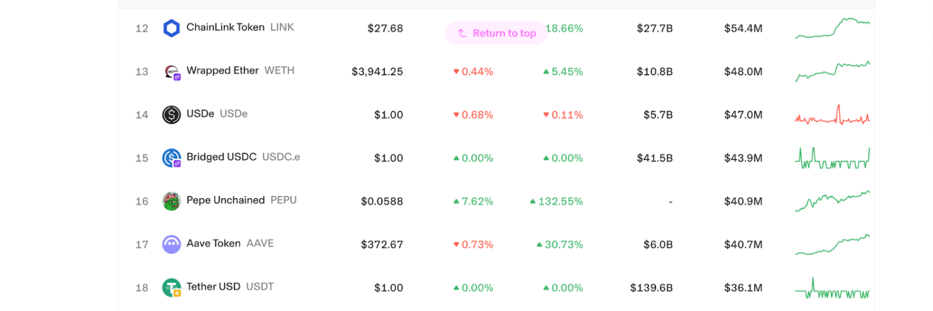The image size is (933, 311).
Task: Open Aave Token details
Action: (x=213, y=243)
